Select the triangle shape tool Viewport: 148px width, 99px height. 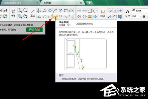[39, 16]
